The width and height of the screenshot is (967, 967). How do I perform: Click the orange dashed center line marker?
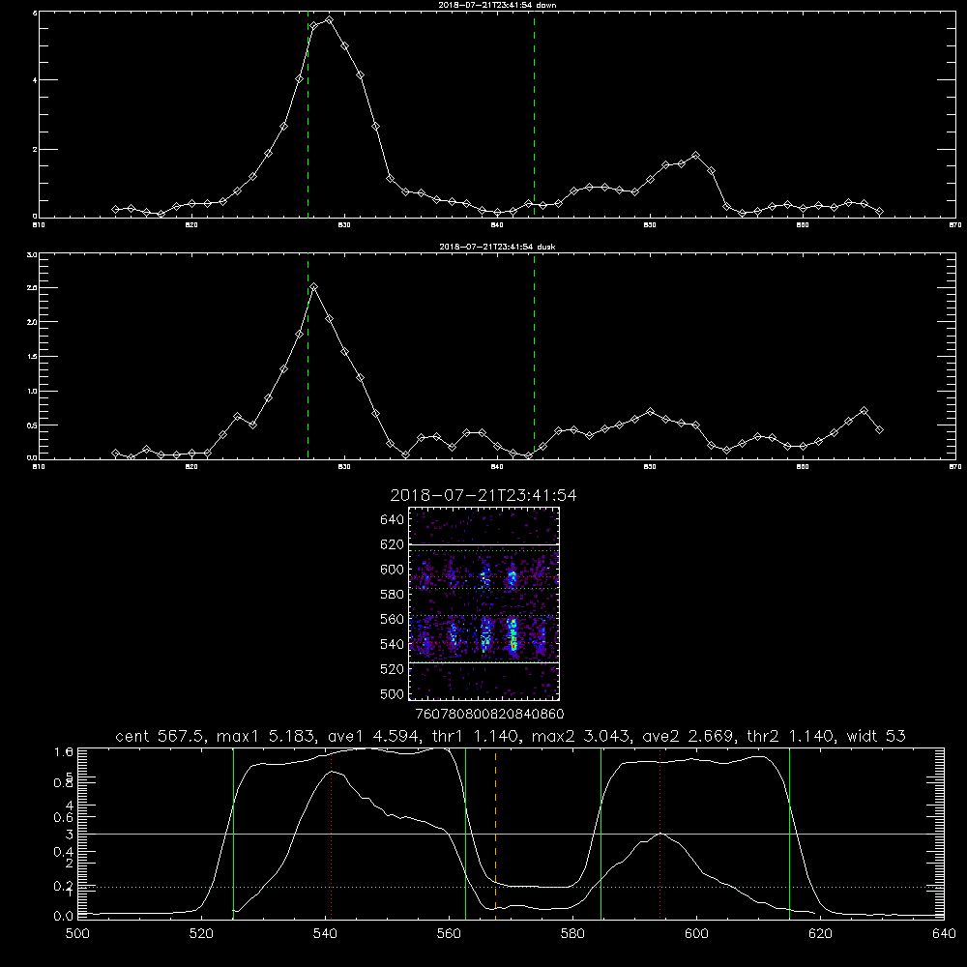point(495,834)
